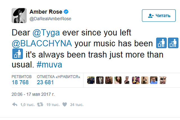View the 18 768 retweets list
Viewport: 180px width, 120px height.
(20, 82)
